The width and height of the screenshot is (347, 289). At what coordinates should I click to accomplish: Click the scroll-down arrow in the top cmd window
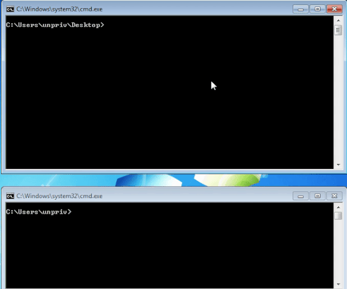click(338, 165)
